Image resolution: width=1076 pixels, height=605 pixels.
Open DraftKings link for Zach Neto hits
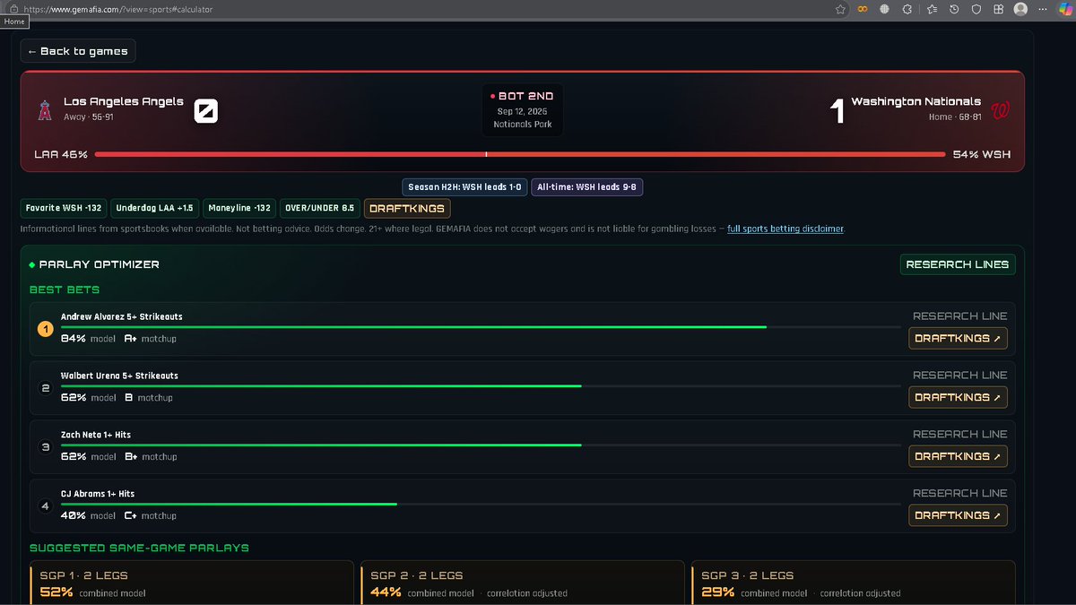[x=958, y=456]
